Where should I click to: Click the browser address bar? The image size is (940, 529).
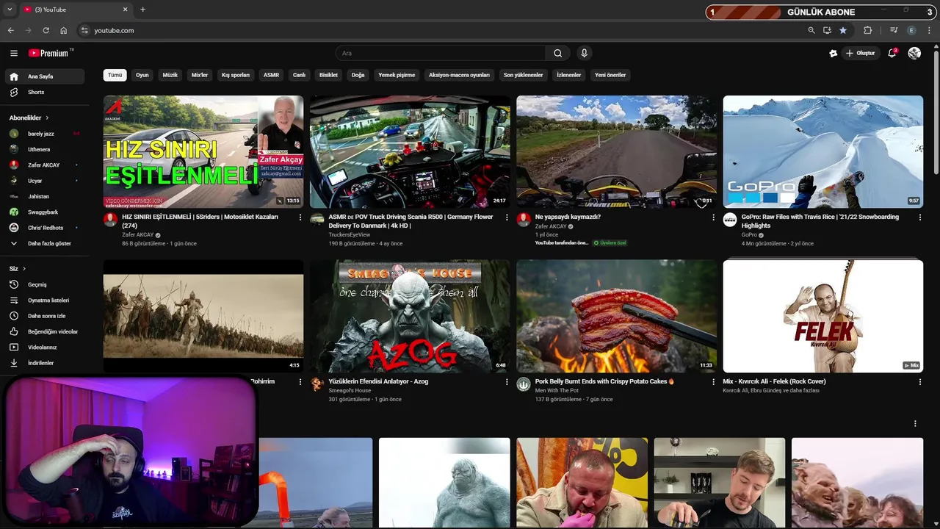click(x=441, y=30)
